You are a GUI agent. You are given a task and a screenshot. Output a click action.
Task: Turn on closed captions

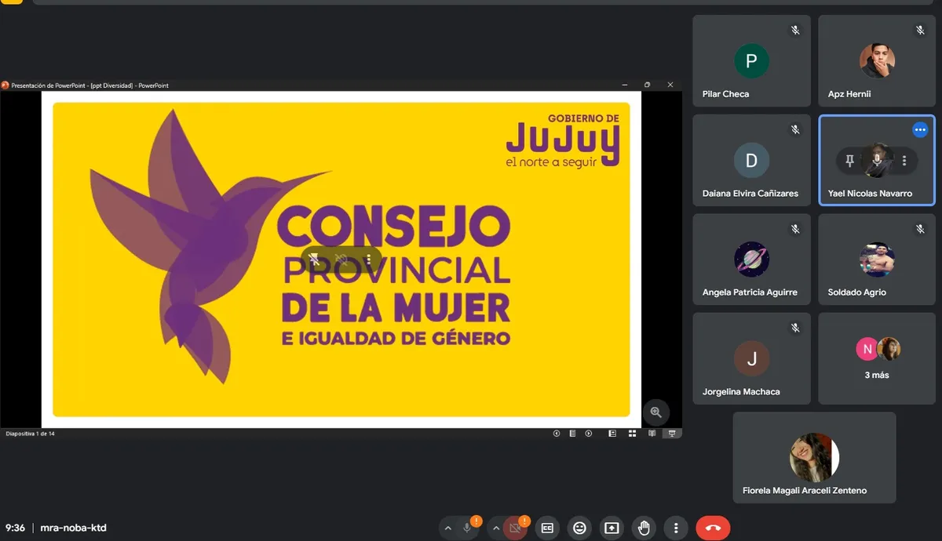(547, 528)
